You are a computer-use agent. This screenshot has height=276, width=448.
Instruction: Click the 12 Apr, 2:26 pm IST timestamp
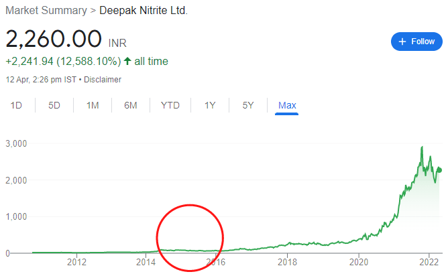click(41, 80)
